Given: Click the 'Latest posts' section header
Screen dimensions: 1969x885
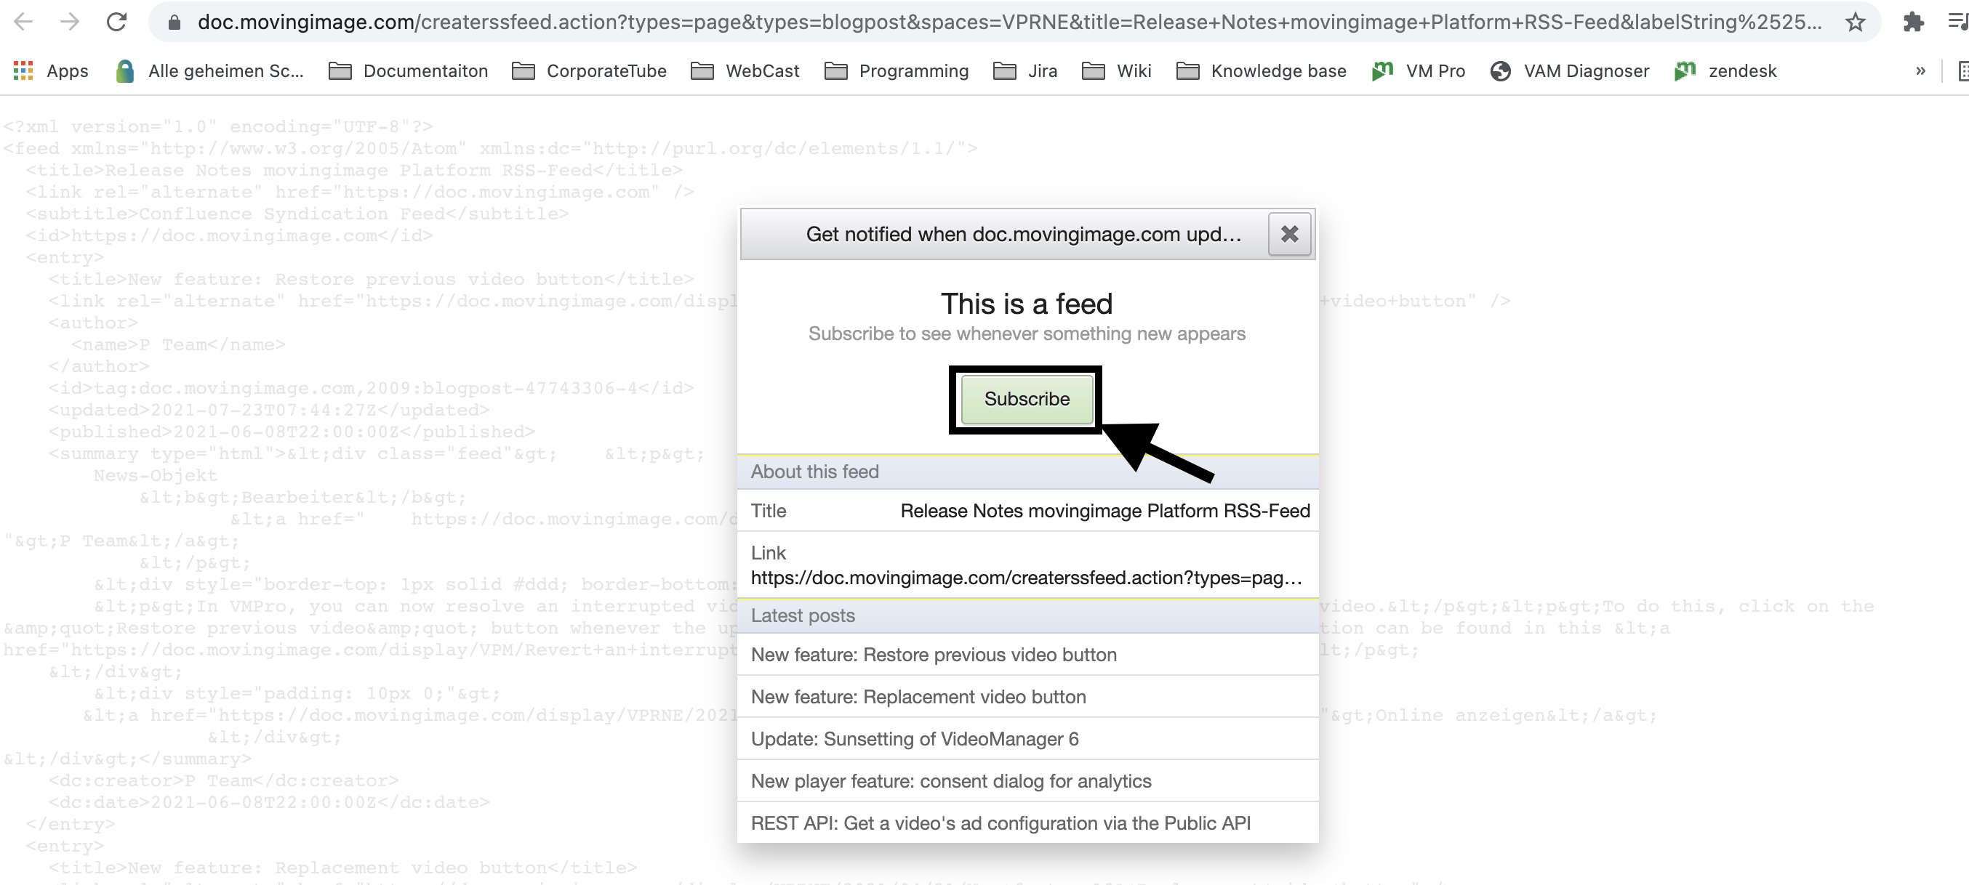Looking at the screenshot, I should (1027, 615).
